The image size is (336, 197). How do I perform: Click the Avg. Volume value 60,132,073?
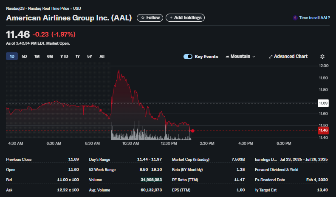[151, 190]
